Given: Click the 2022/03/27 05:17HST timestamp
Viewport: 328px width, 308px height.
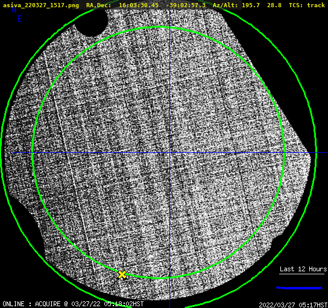Looking at the screenshot, I should (x=293, y=305).
